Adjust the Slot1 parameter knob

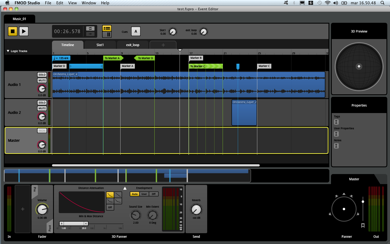click(x=173, y=32)
